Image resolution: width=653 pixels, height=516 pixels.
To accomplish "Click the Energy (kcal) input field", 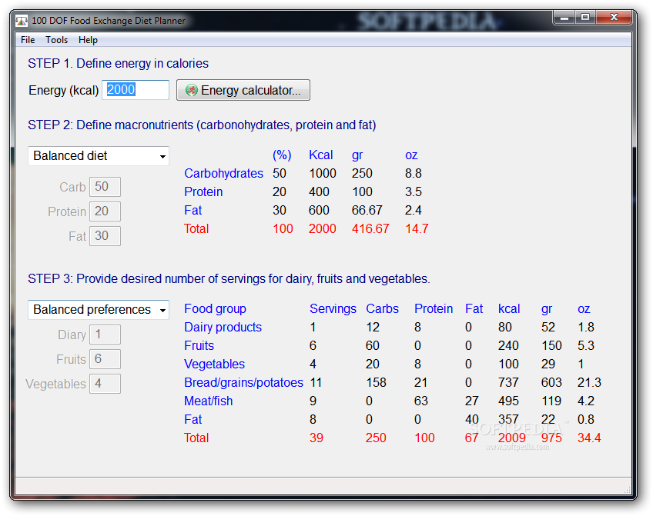I will coord(136,90).
